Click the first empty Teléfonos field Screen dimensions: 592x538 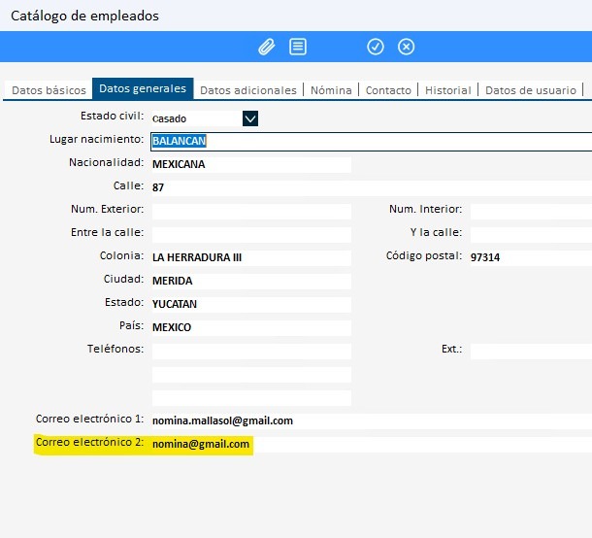click(x=250, y=351)
